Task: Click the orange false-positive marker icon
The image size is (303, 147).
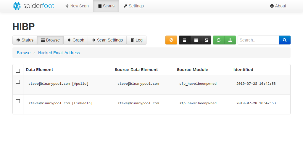Action: [171, 40]
